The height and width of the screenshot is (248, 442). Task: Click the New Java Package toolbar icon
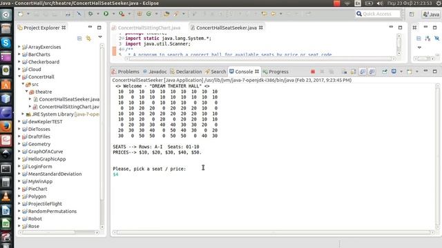pos(140,14)
